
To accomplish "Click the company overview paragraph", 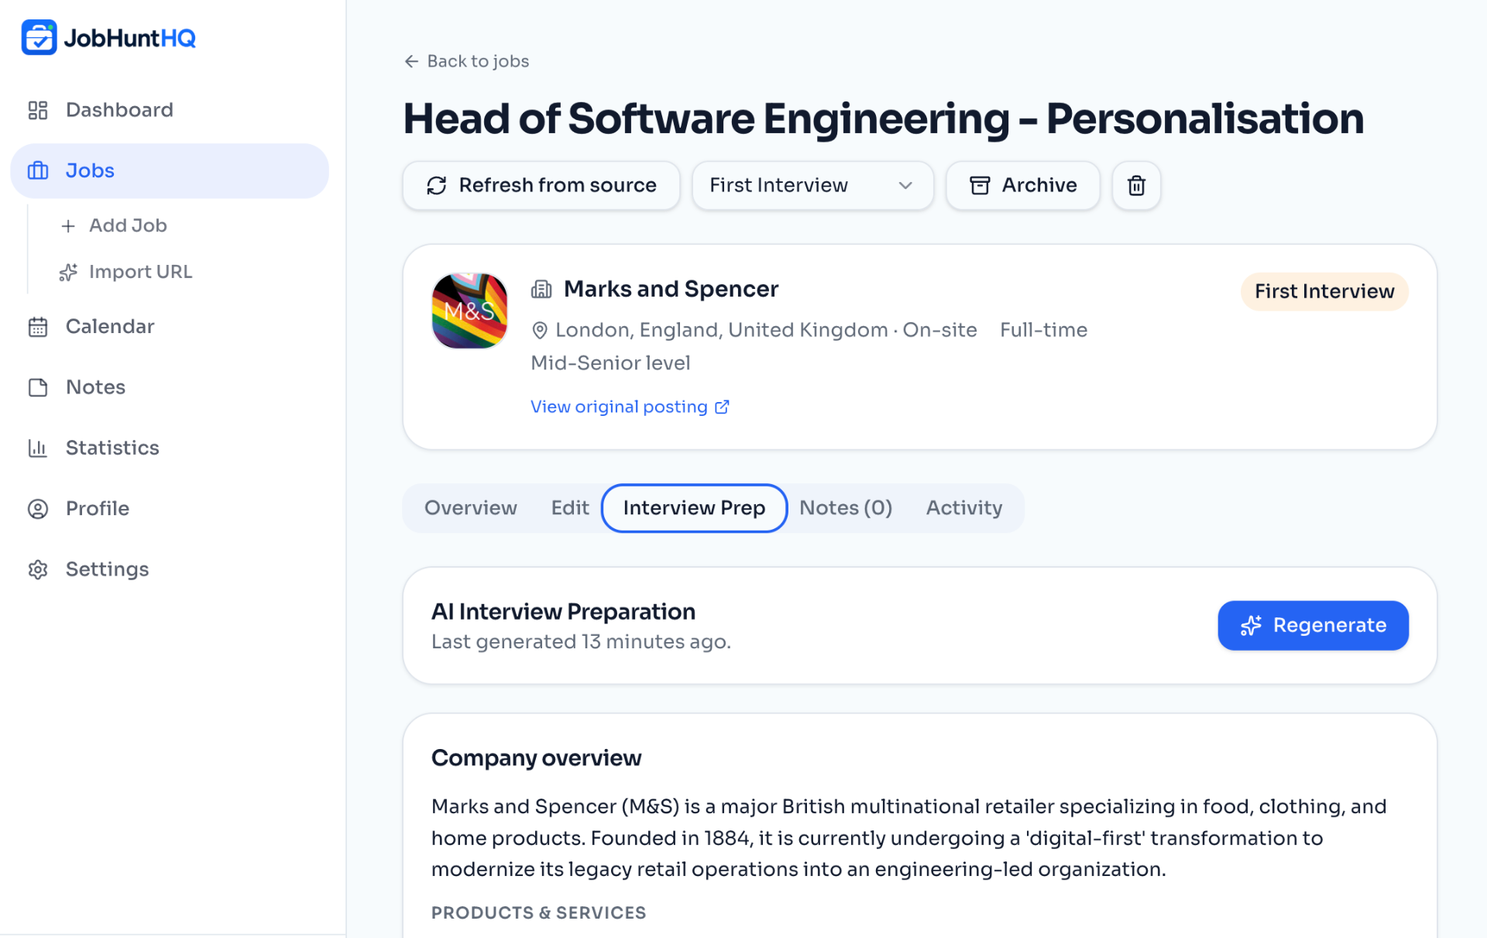I will coord(909,838).
